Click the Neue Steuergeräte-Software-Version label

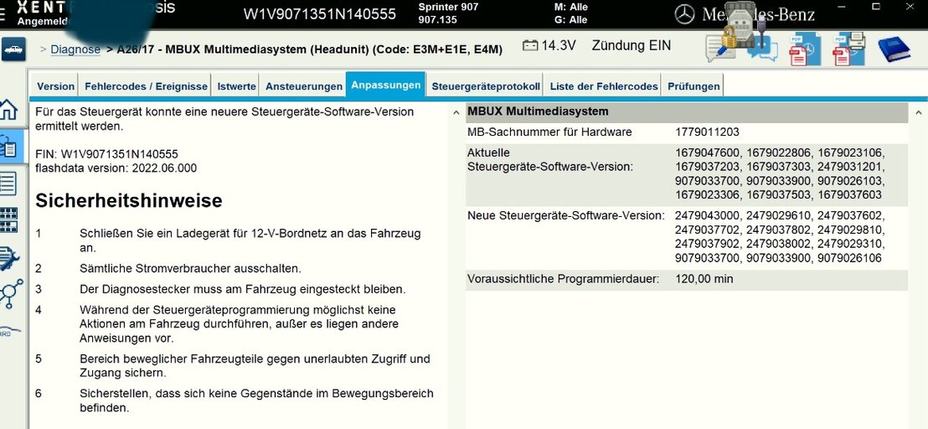click(566, 215)
